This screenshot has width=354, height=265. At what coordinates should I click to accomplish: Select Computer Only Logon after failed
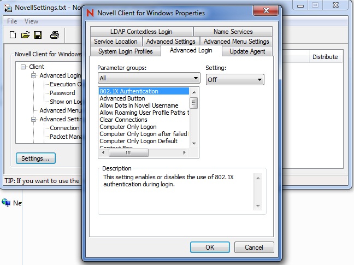[x=144, y=134]
